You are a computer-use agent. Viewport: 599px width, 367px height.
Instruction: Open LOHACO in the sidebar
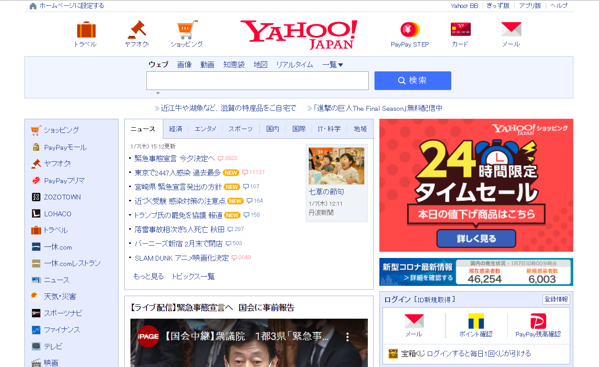(x=58, y=214)
